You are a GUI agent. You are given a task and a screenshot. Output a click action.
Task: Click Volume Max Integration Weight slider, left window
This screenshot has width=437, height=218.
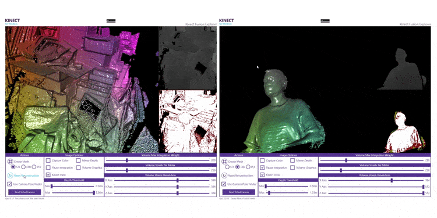pos(157,160)
